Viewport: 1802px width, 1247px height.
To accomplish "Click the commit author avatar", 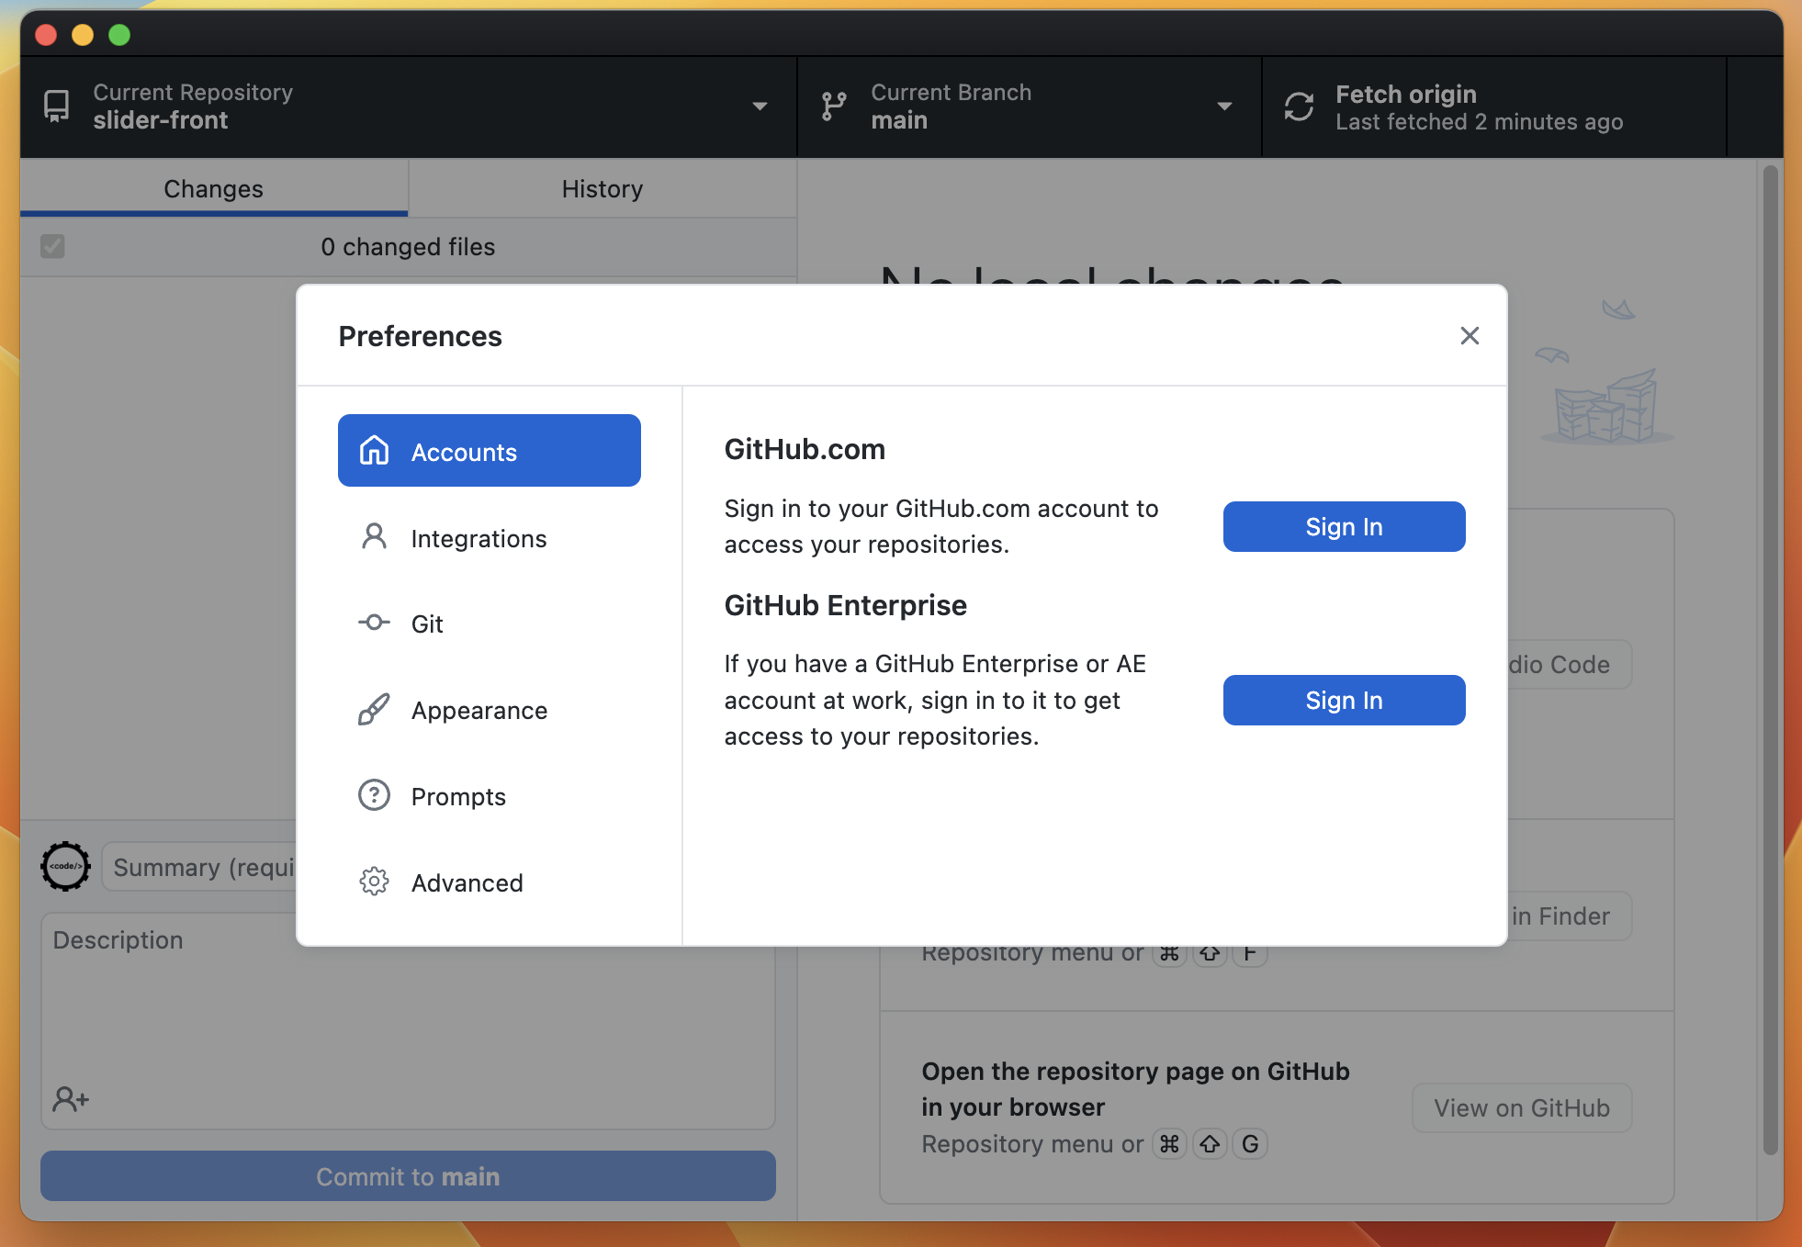I will pyautogui.click(x=65, y=866).
